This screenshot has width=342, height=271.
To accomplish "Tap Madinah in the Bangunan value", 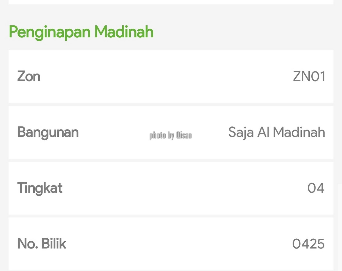I will tap(299, 132).
